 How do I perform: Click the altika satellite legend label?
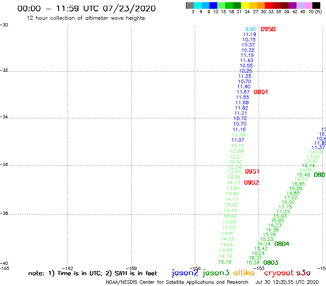coord(244,273)
